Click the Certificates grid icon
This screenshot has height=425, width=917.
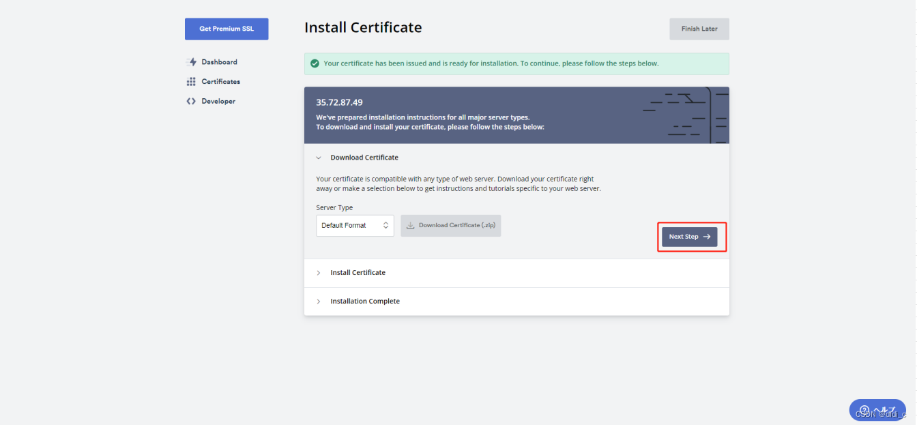[x=191, y=82]
